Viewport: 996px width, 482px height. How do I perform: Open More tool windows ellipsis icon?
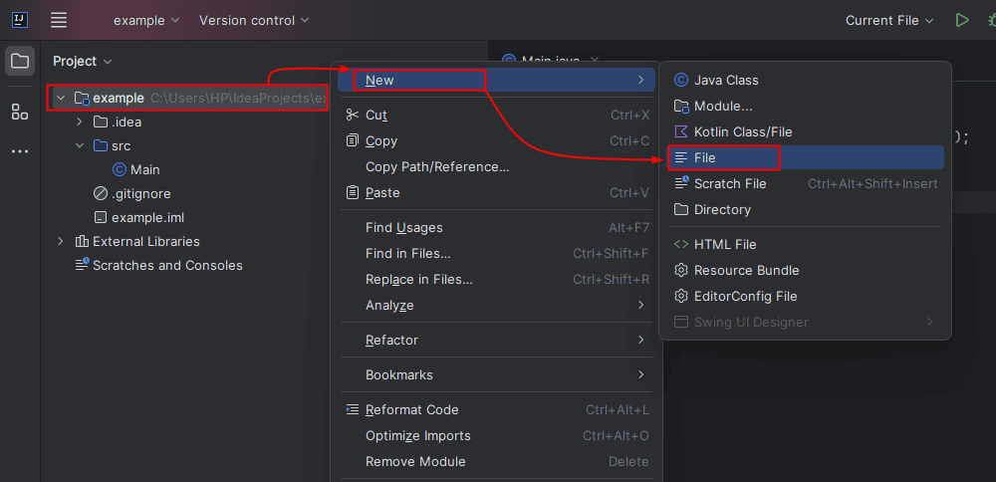coord(20,151)
